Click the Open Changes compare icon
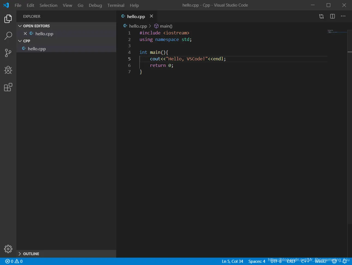The height and width of the screenshot is (265, 352). click(x=321, y=16)
